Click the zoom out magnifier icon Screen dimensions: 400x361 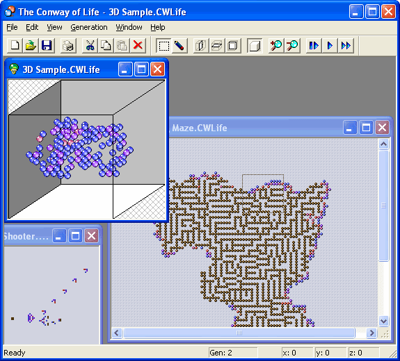292,46
